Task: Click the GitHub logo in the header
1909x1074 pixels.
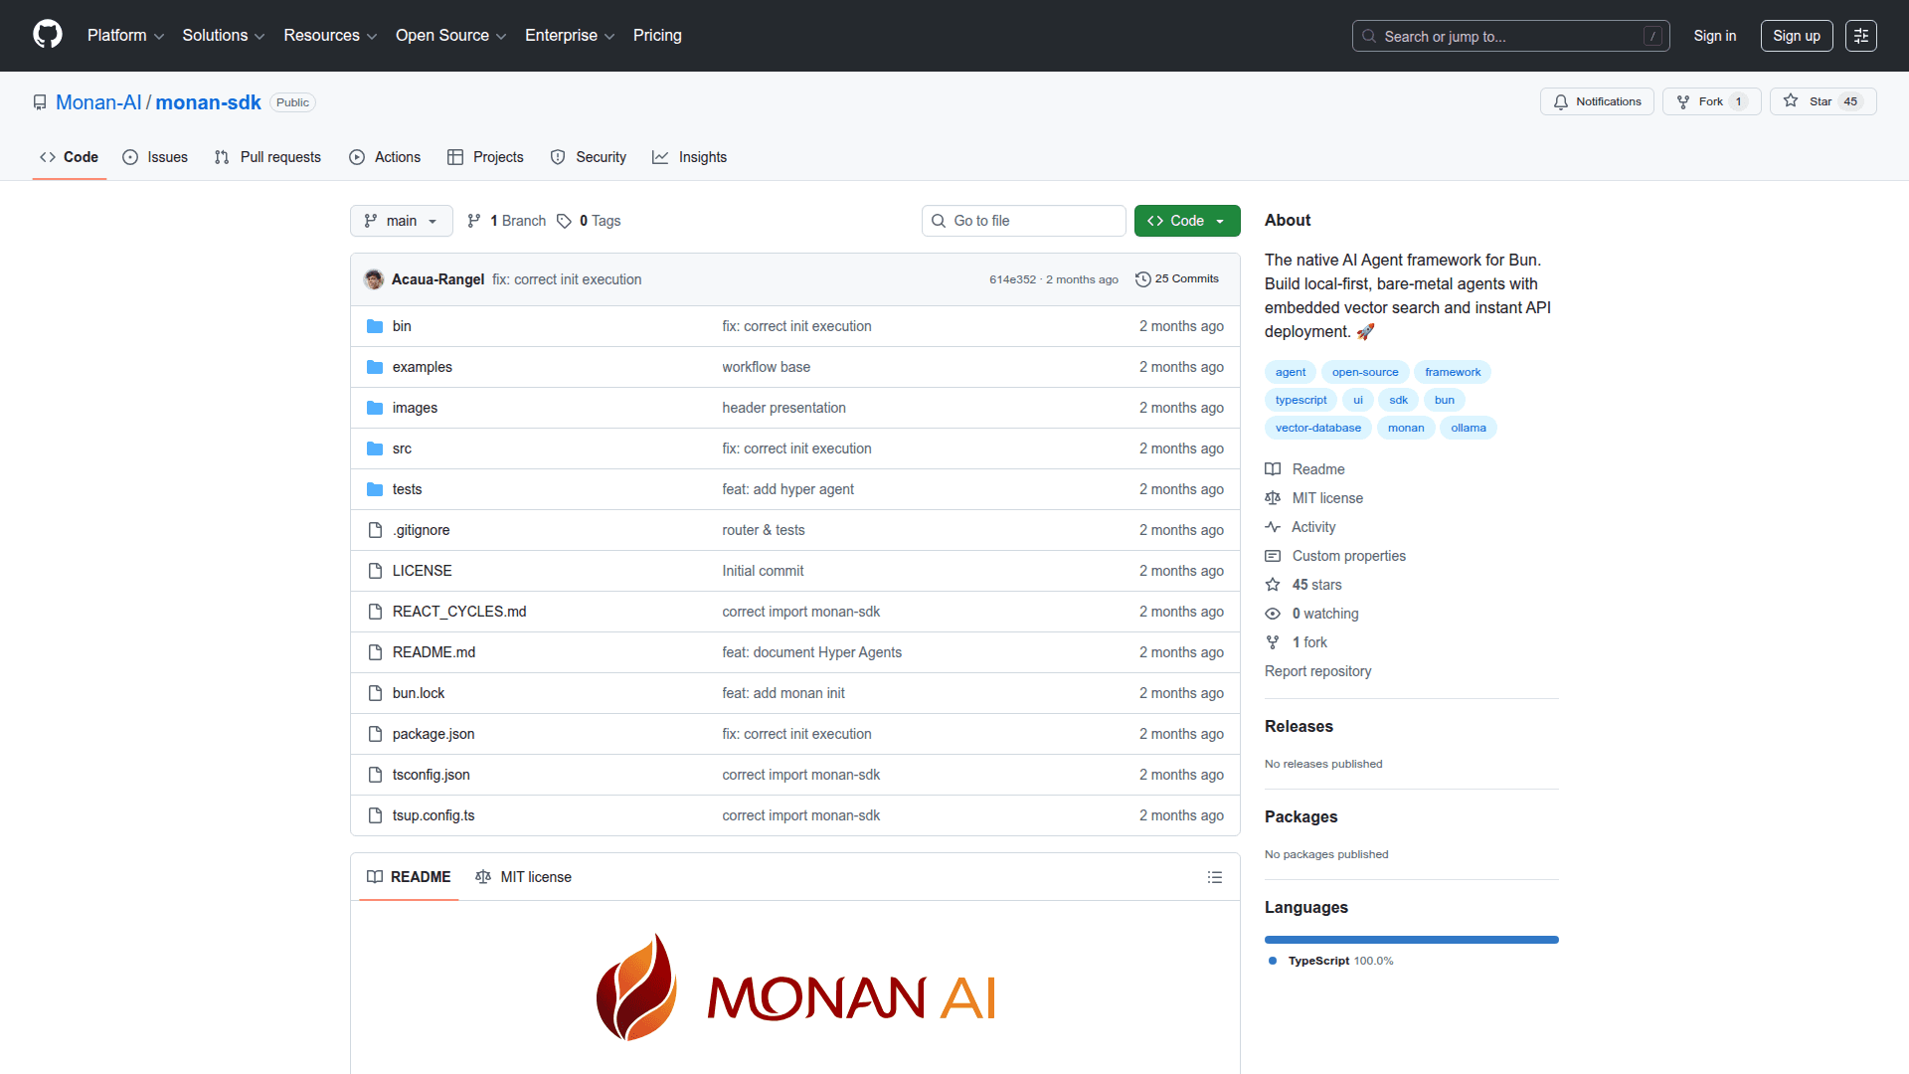Action: 46,35
